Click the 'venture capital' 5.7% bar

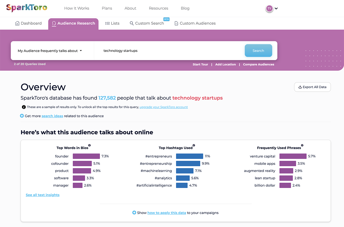coord(293,156)
